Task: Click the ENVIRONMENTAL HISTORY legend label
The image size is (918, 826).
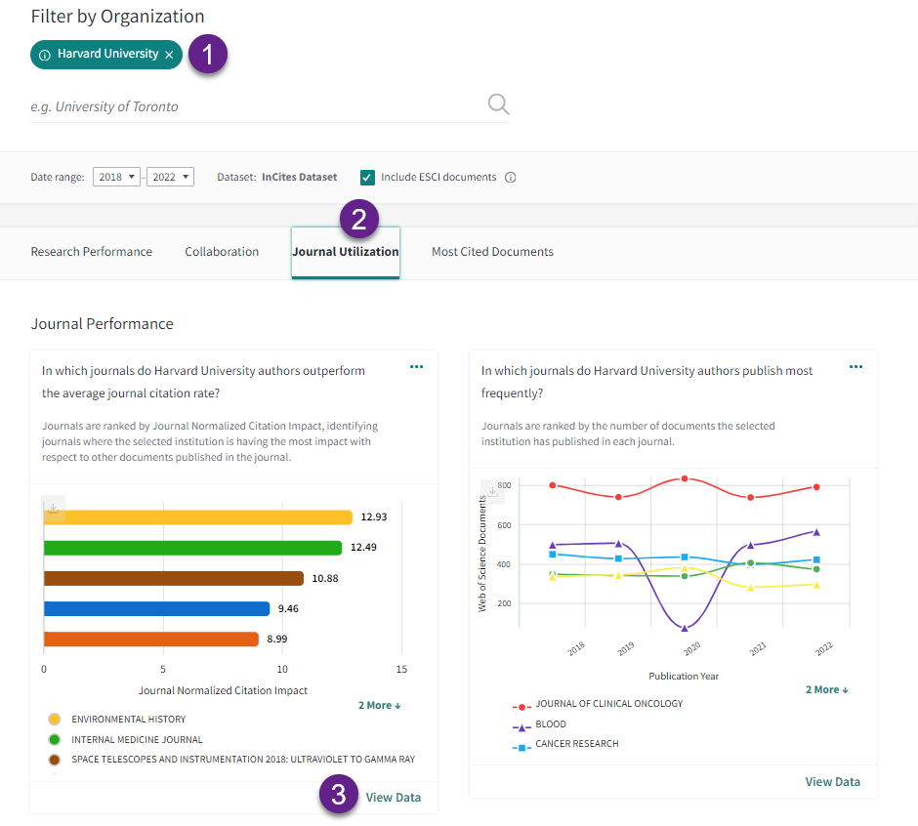Action: click(x=129, y=719)
